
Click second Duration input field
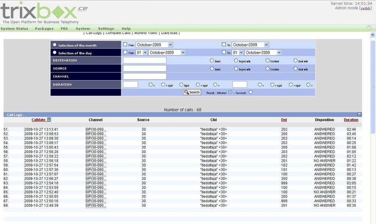tap(240, 84)
